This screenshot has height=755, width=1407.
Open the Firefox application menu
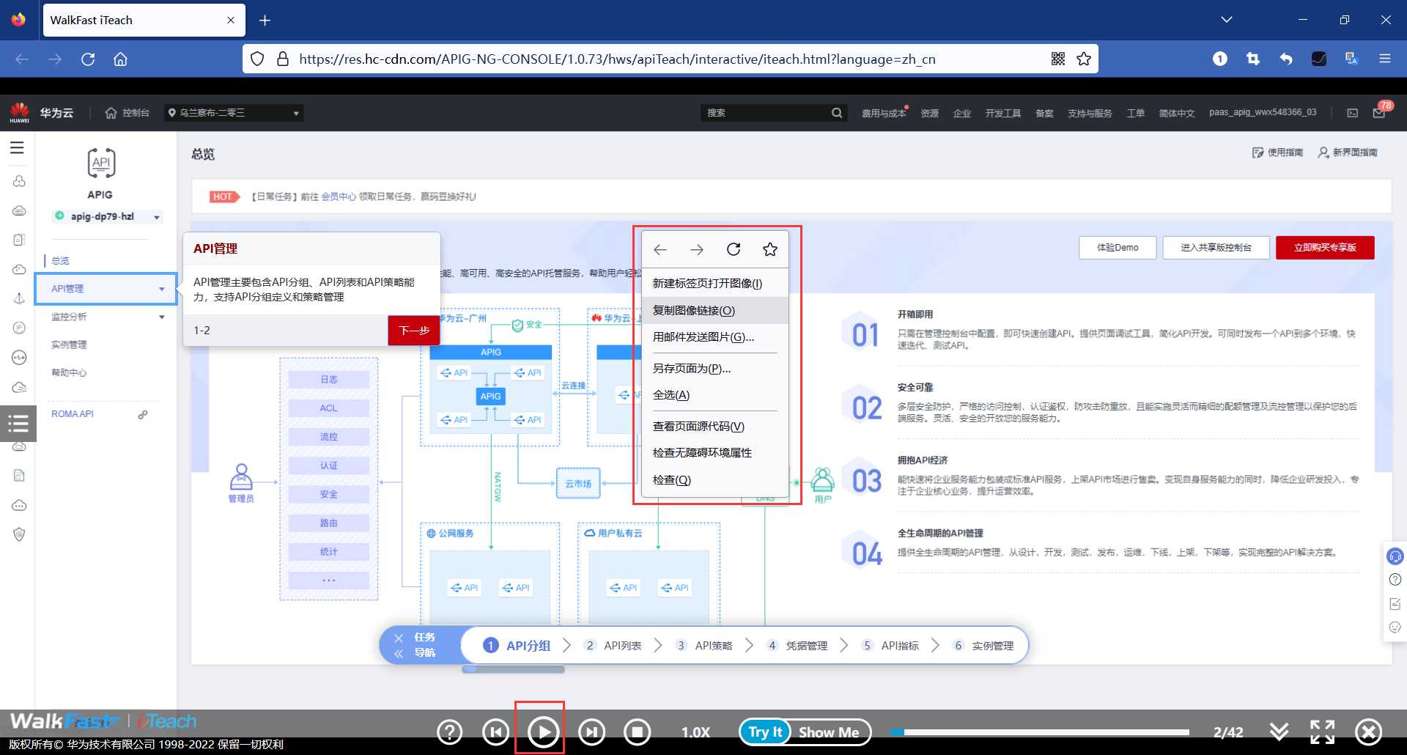click(x=1385, y=59)
